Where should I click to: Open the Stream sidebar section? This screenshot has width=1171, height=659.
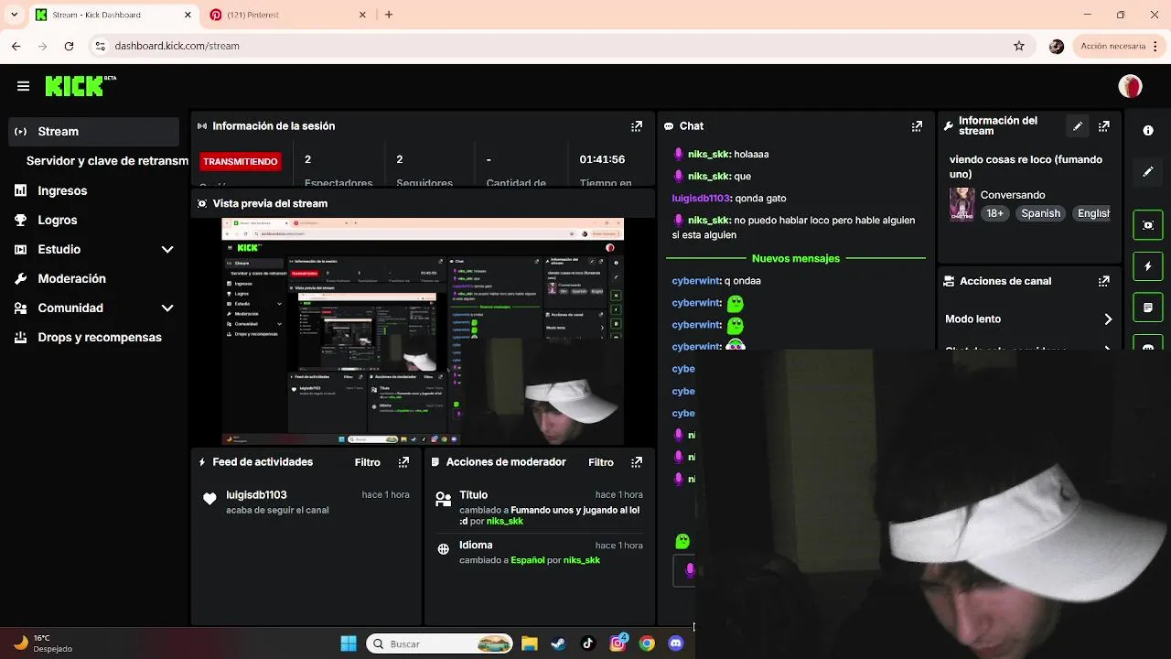tap(95, 132)
